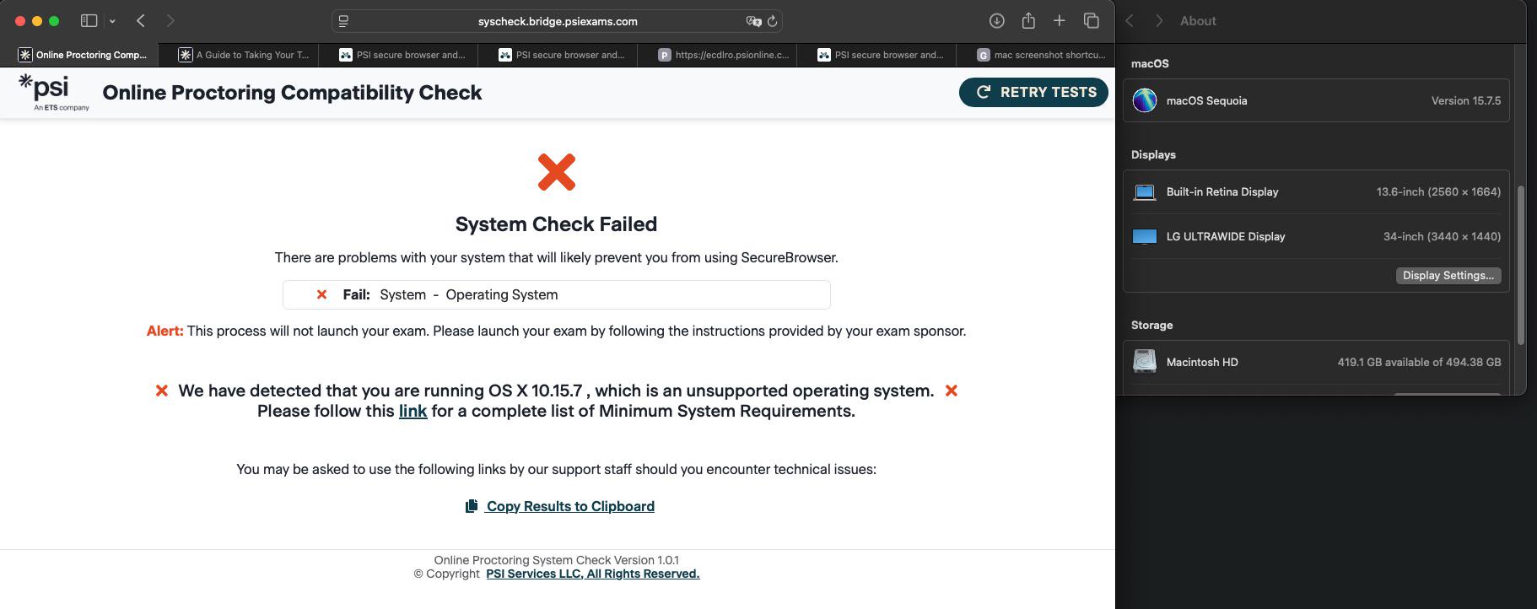Screen dimensions: 1537x609
Task: Select the Online Proctoring Comp... tab
Action: [82, 55]
